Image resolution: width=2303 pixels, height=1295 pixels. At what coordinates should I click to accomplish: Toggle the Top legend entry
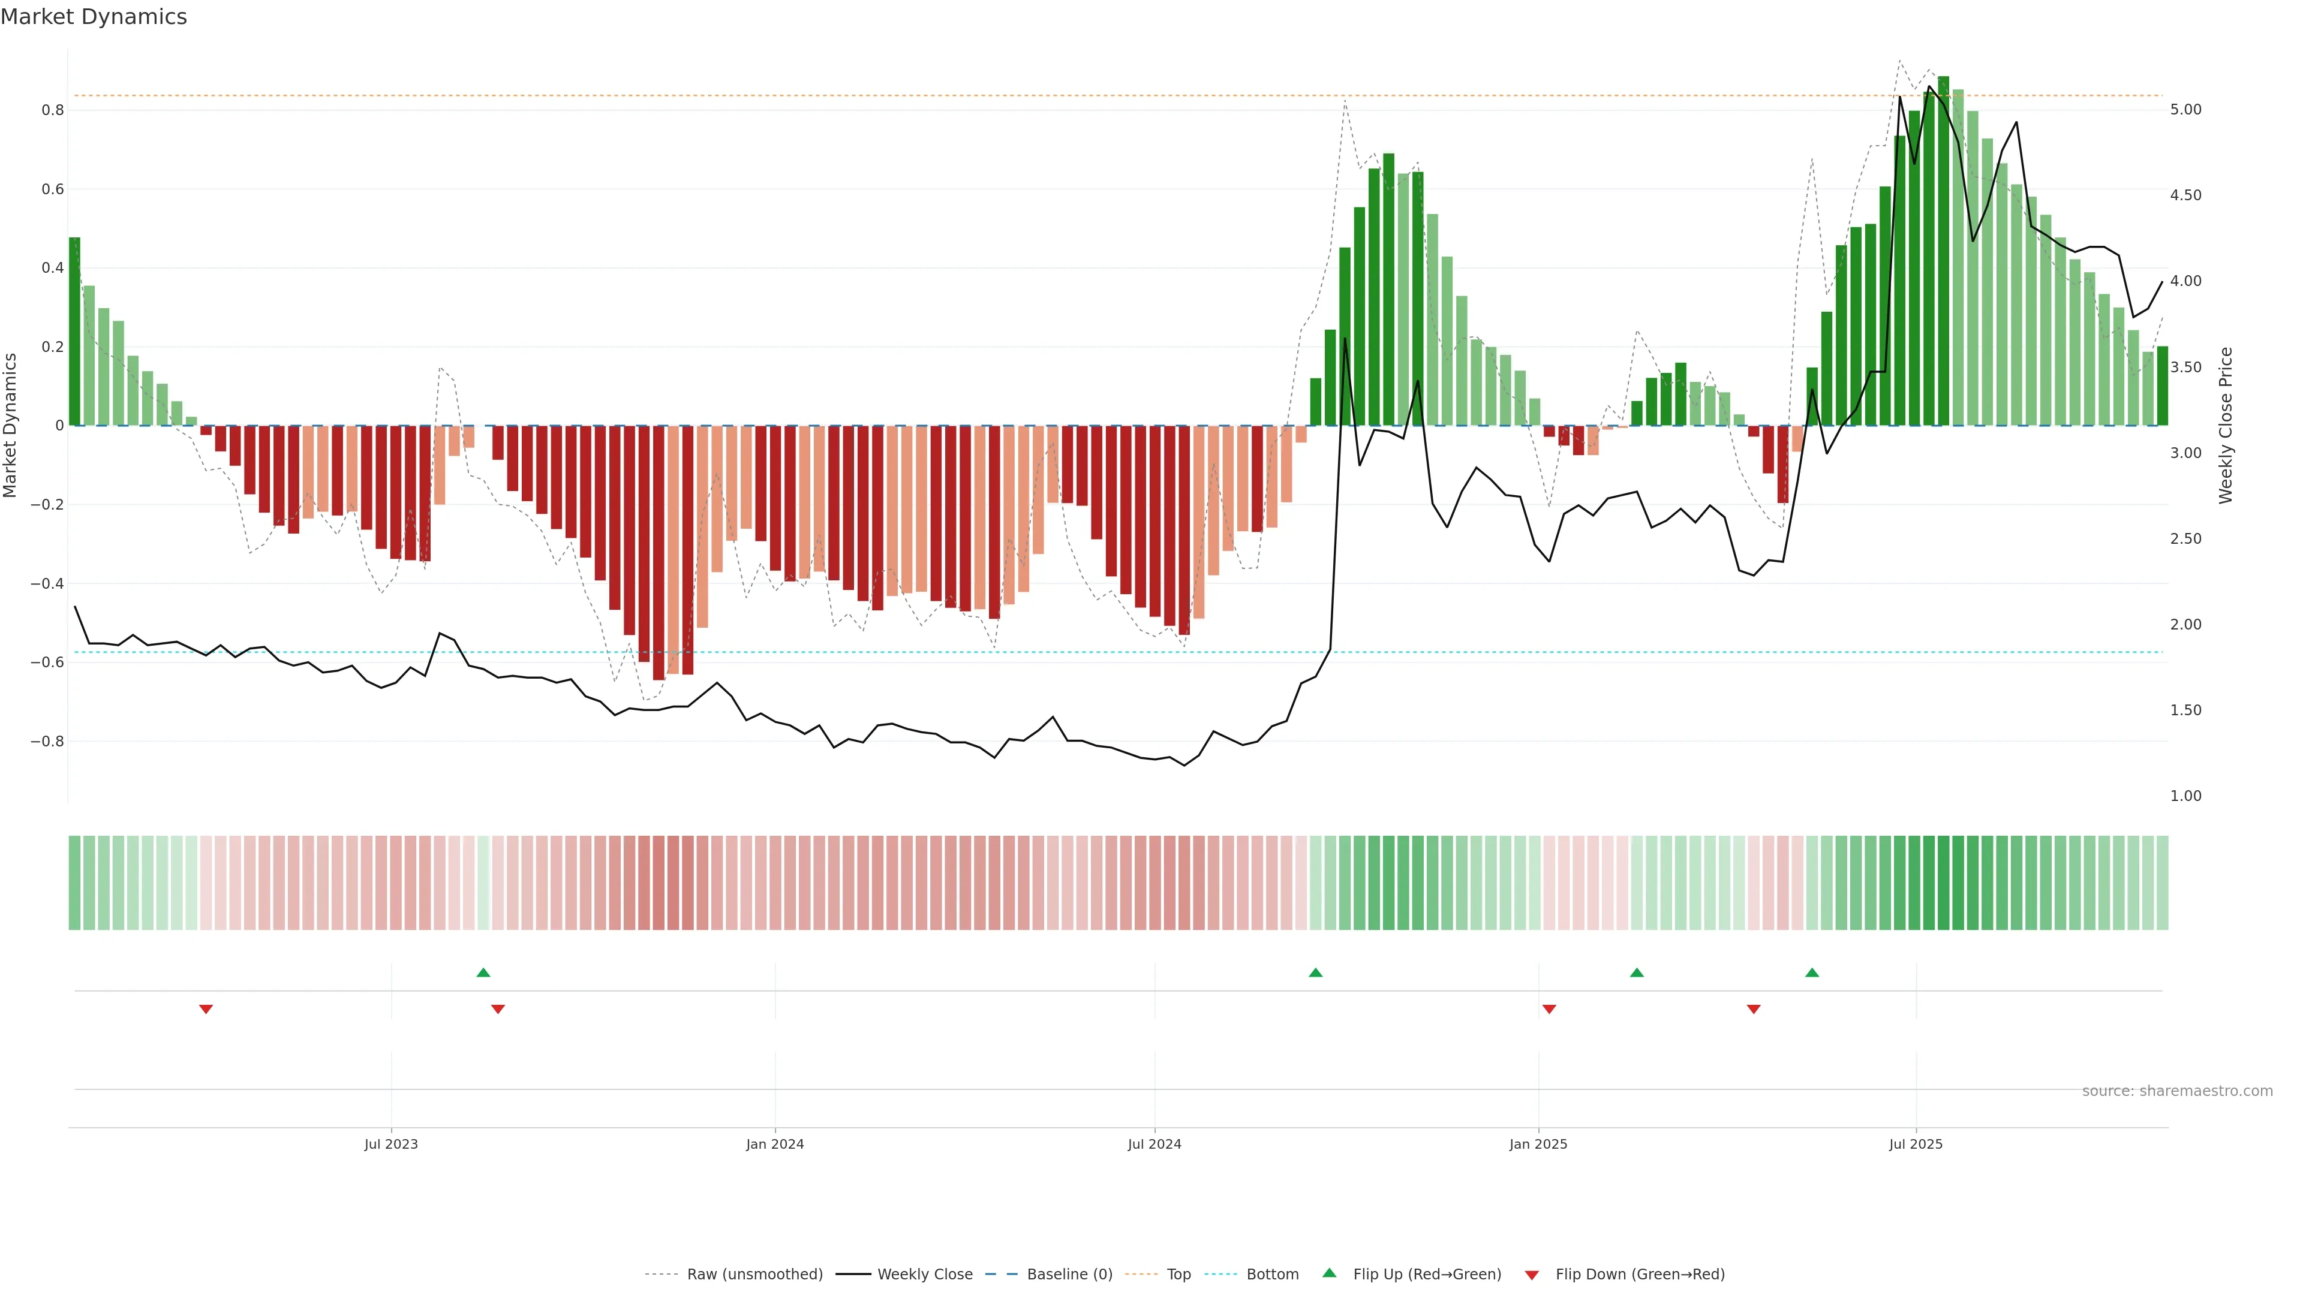pos(1178,1275)
